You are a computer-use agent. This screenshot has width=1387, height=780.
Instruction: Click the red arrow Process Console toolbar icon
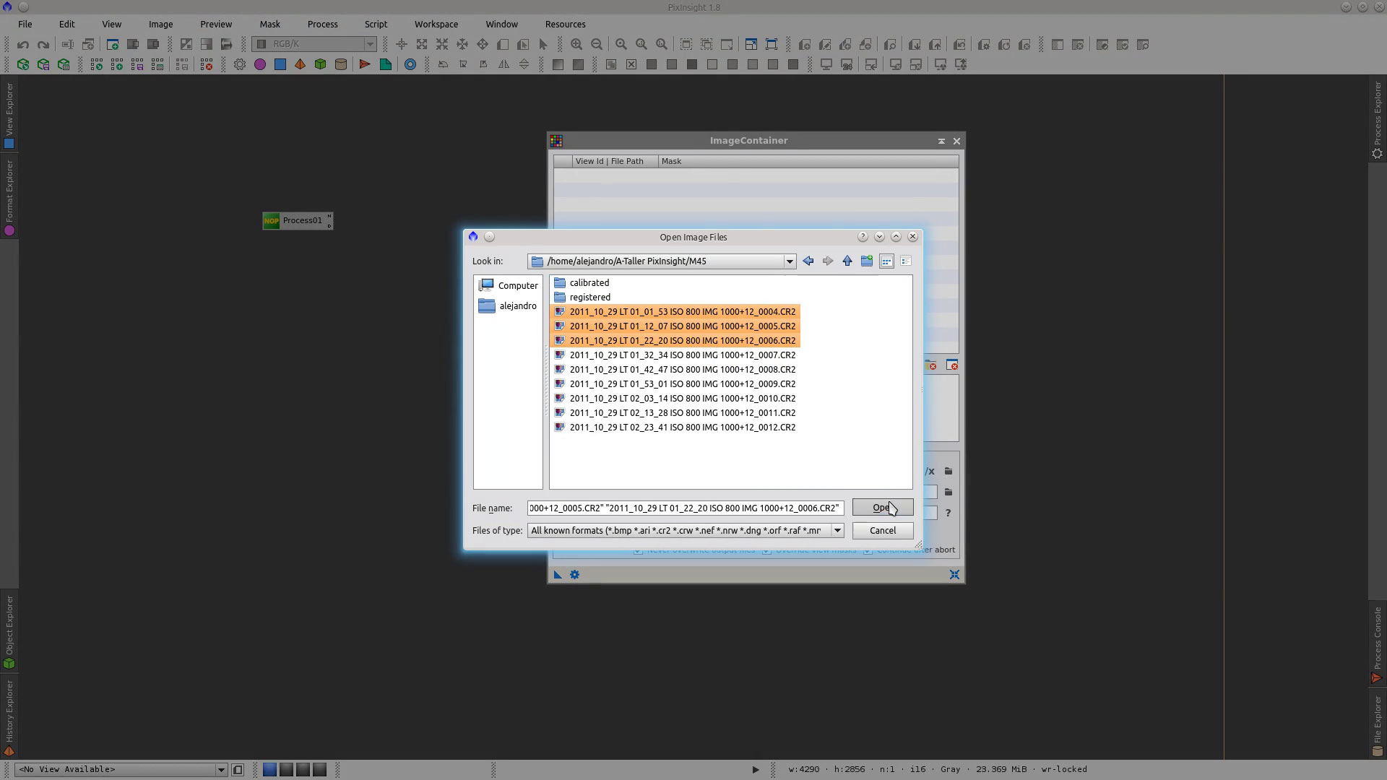(x=365, y=65)
